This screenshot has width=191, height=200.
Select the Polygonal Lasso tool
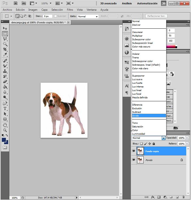click(5, 39)
